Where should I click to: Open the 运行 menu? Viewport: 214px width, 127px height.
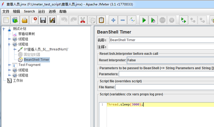41,11
